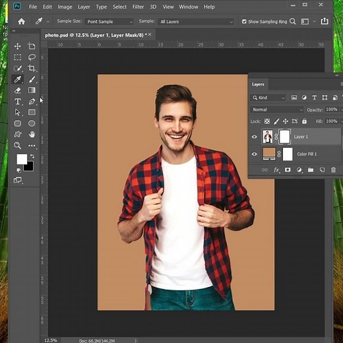Viewport: 343px width, 343px height.
Task: Select the Layers panel tab
Action: point(258,84)
